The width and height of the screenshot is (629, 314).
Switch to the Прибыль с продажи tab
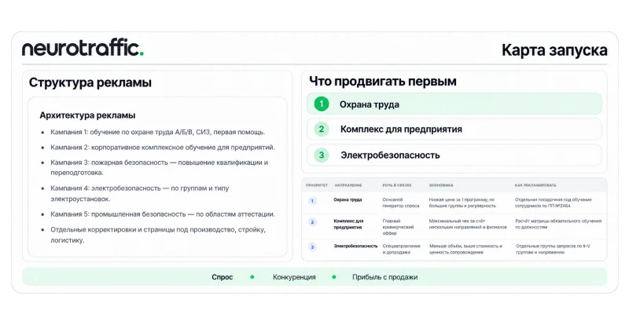point(385,277)
